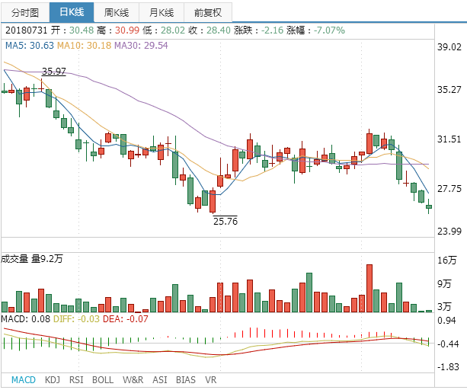The width and height of the screenshot is (467, 390).
Task: Click the 成交量 量9.2万 label
Action: (32, 258)
